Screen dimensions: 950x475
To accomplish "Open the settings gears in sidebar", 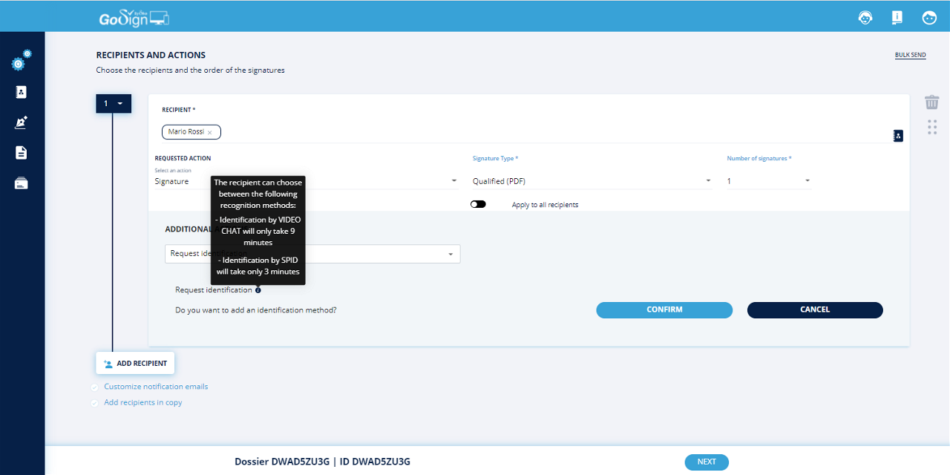I will pos(22,61).
